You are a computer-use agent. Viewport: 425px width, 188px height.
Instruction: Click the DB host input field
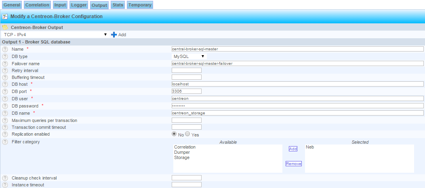(x=297, y=84)
